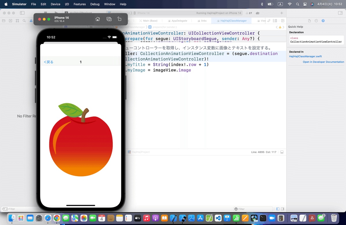Select the Quick Help inspector icon
This screenshot has height=225, width=346.
(323, 21)
